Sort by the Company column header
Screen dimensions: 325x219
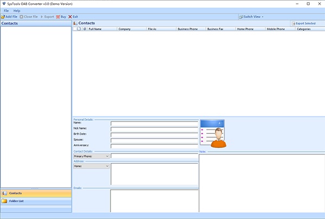coord(132,29)
